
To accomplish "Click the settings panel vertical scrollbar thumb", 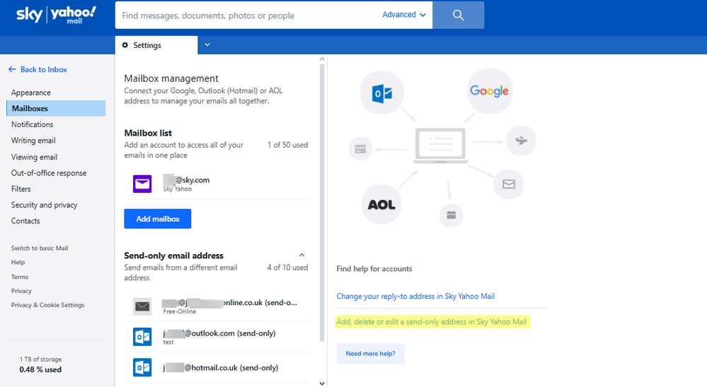I will [x=322, y=203].
